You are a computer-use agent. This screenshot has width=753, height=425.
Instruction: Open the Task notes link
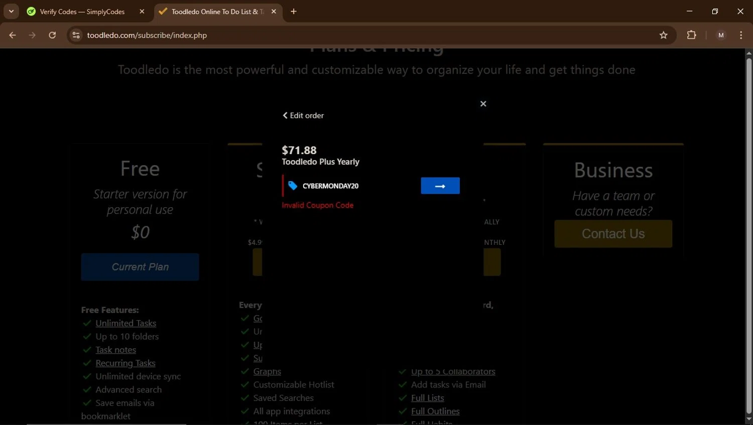[x=116, y=350]
